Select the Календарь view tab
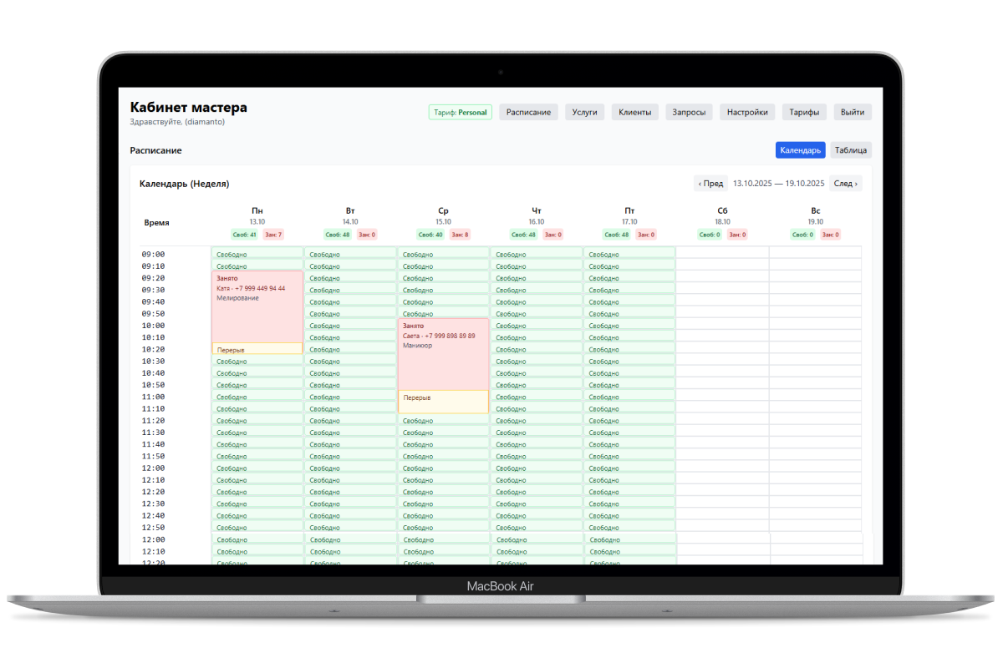 [x=800, y=150]
